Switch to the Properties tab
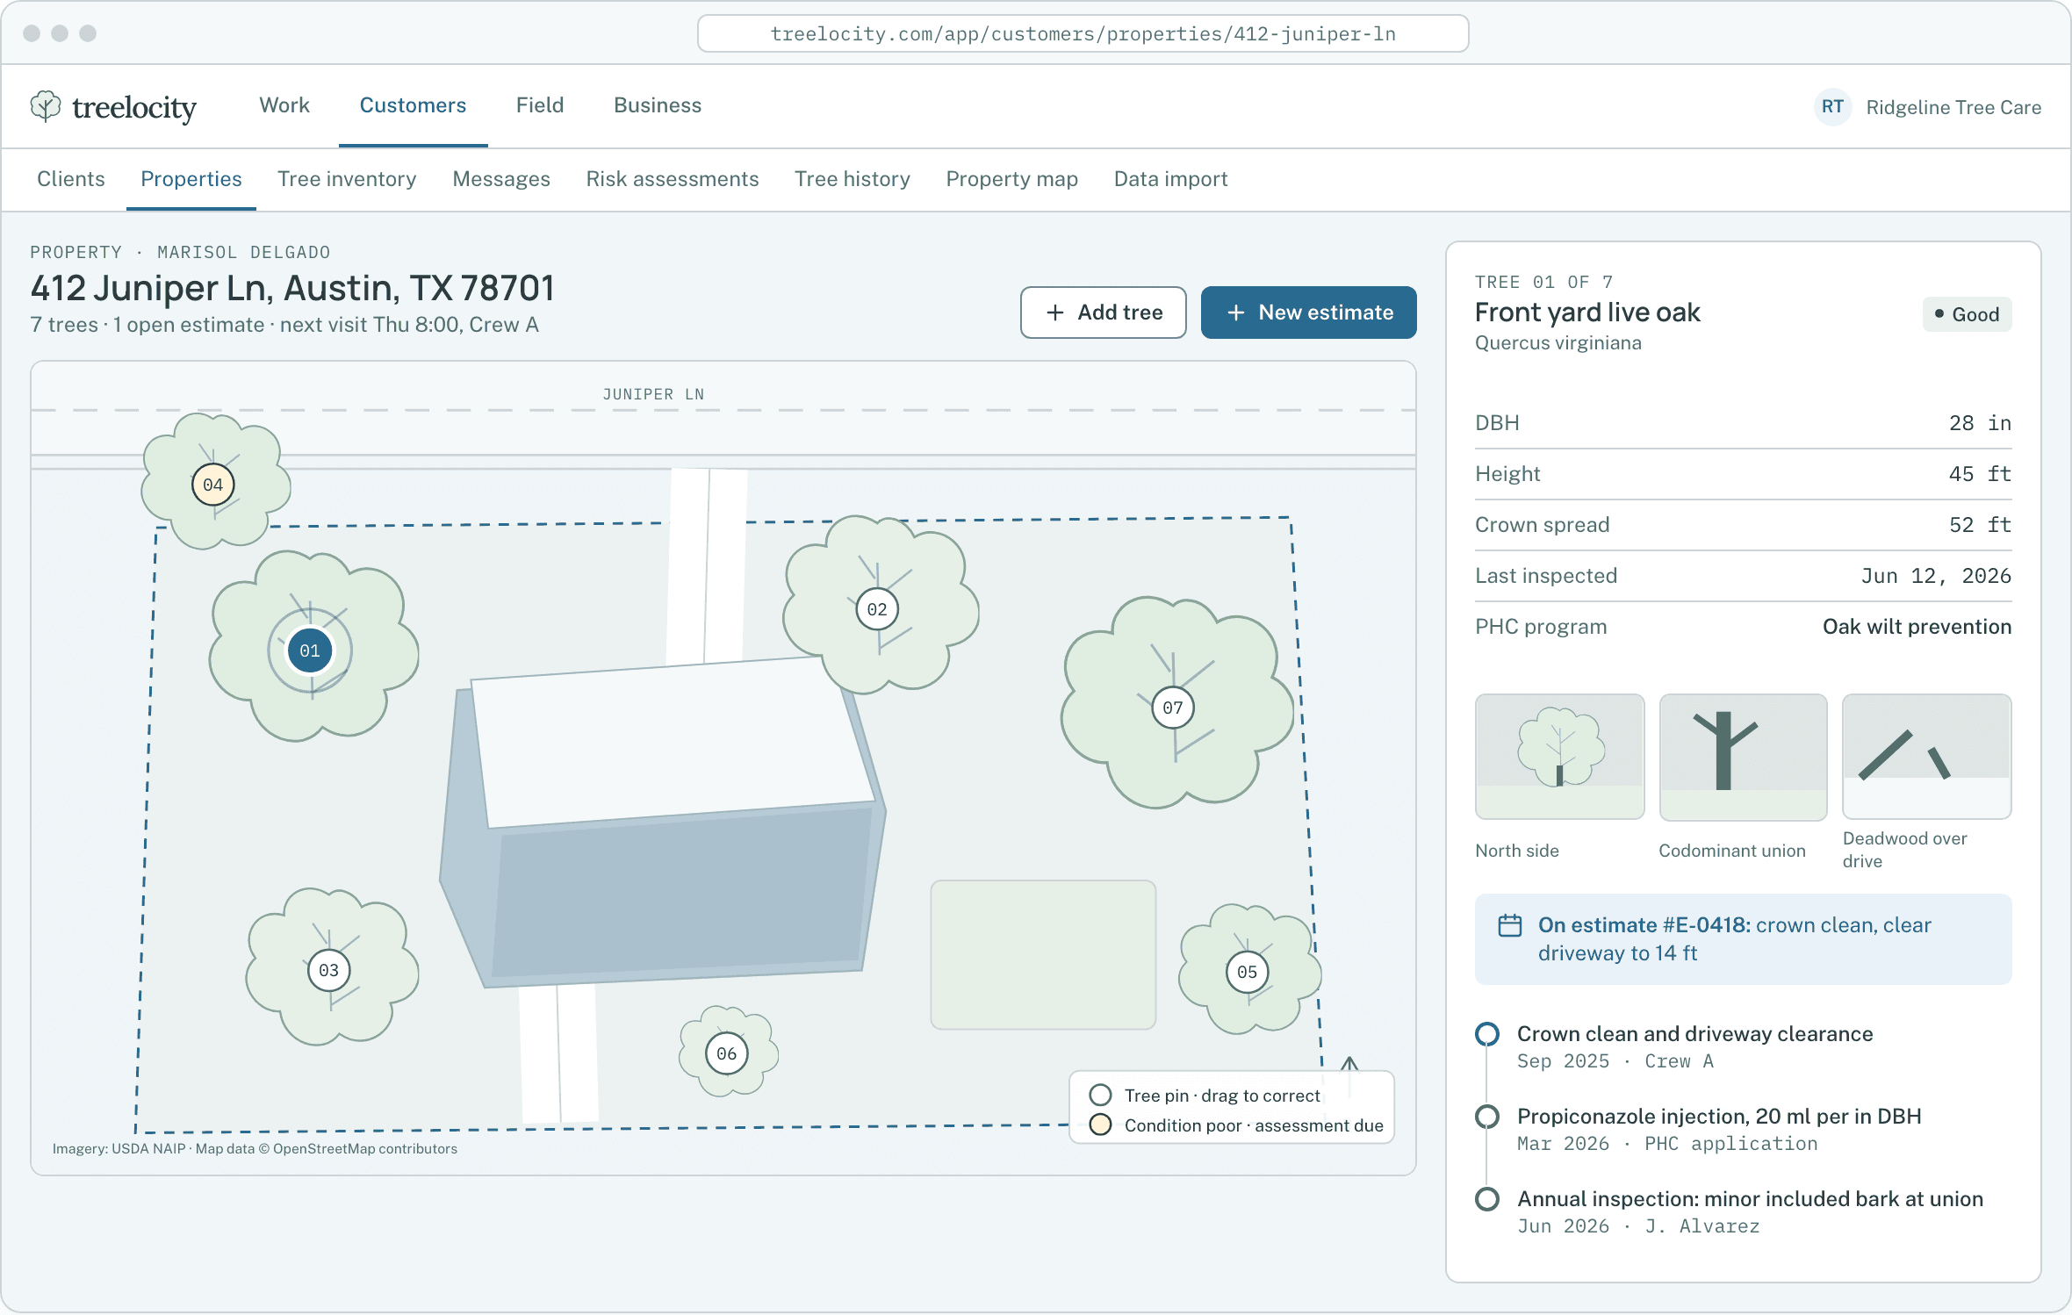The width and height of the screenshot is (2072, 1315). 191,179
